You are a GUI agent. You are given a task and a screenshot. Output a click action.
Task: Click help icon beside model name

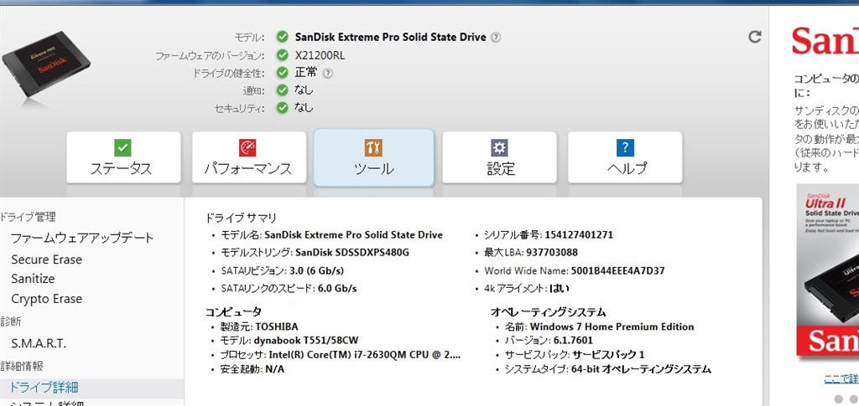tap(496, 37)
